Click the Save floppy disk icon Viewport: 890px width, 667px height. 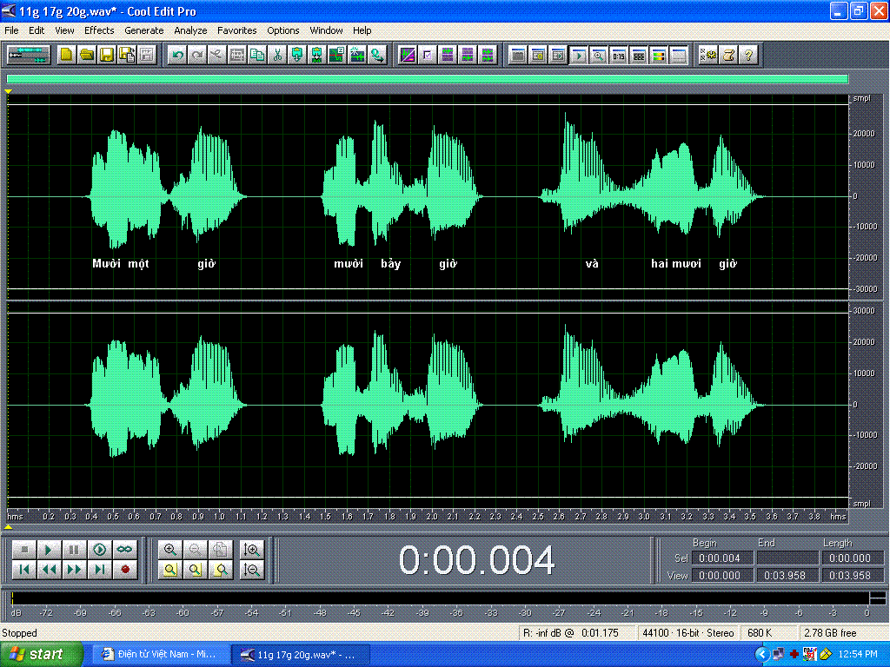[x=107, y=55]
